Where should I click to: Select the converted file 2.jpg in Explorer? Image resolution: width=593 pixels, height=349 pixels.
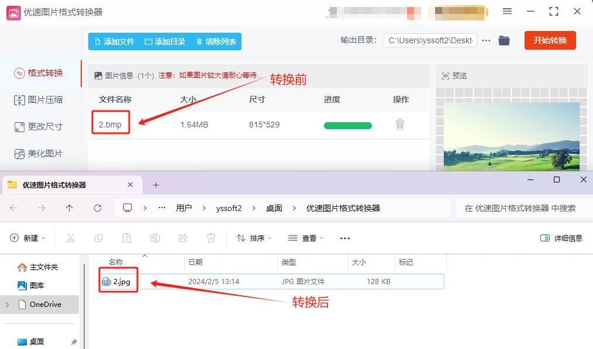tap(119, 281)
